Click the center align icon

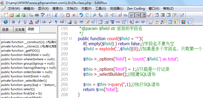point(112,22)
